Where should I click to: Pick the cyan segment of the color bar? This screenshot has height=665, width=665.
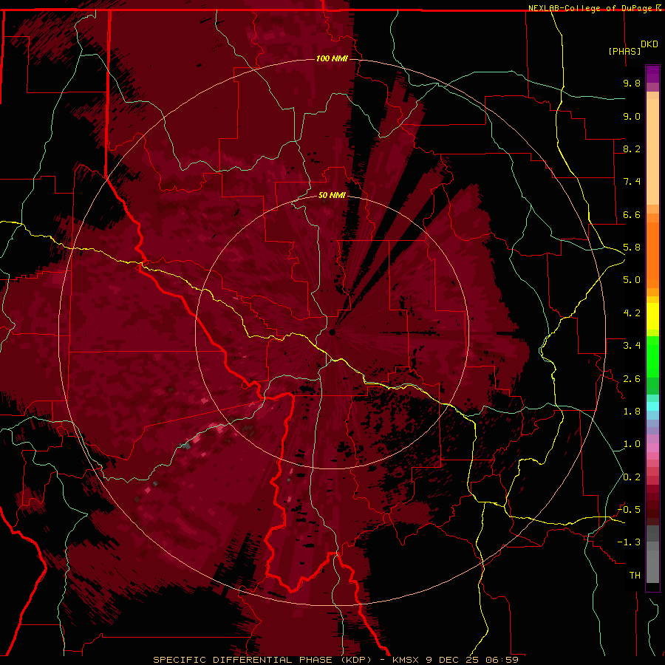pyautogui.click(x=652, y=406)
